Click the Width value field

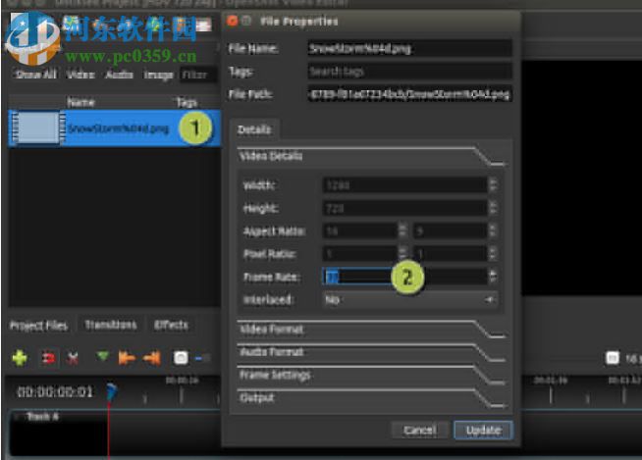405,185
